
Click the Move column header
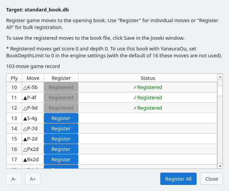[33, 78]
